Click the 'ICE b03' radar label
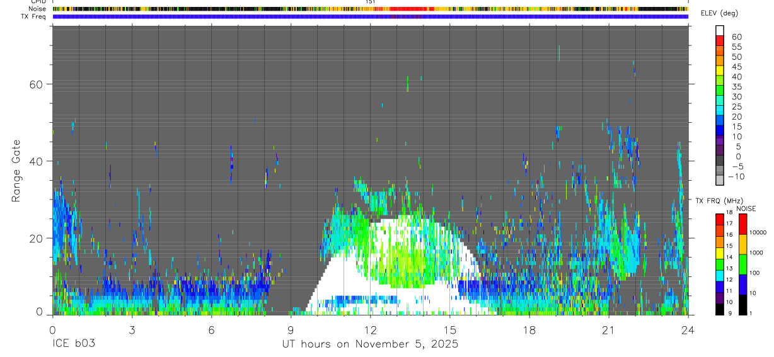This screenshot has height=357, width=774. coord(72,344)
